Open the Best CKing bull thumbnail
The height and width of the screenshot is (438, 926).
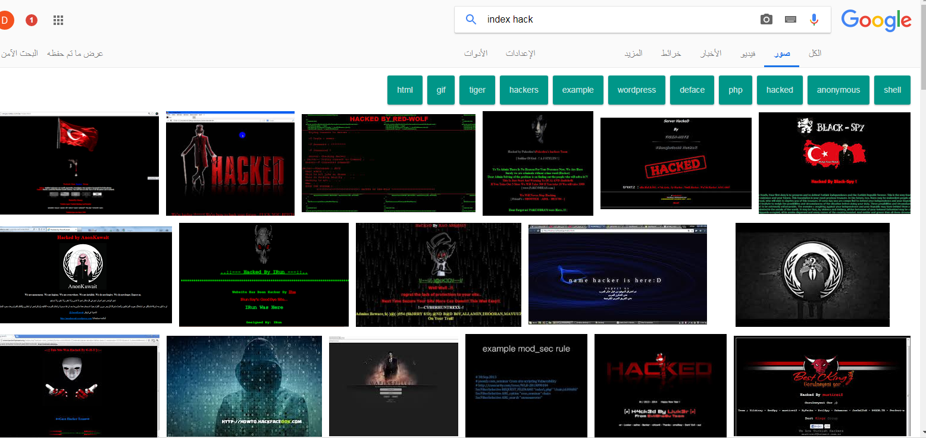point(822,386)
